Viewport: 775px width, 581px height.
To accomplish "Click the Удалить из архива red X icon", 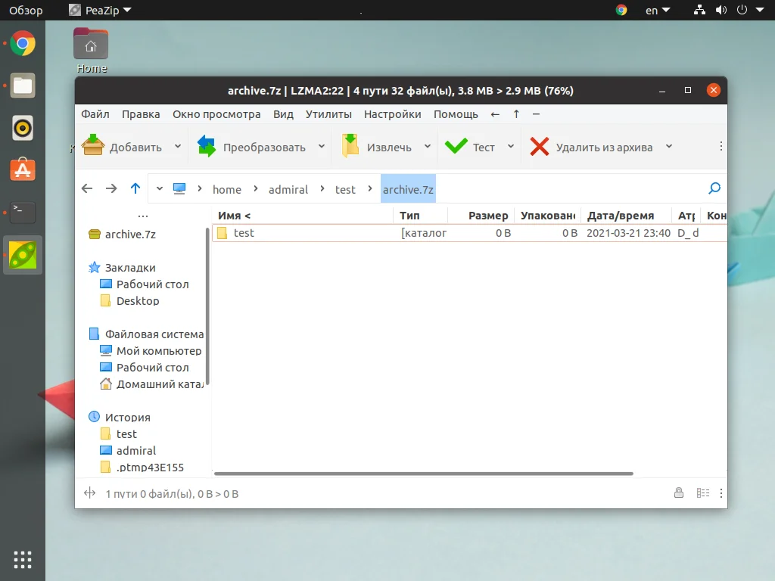I will (539, 146).
